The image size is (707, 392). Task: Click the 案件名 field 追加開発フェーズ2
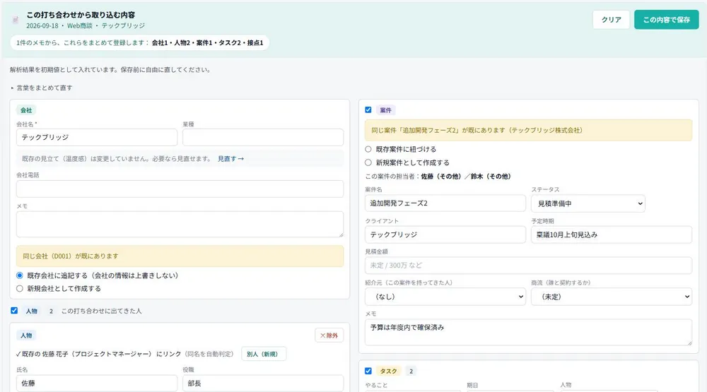445,203
